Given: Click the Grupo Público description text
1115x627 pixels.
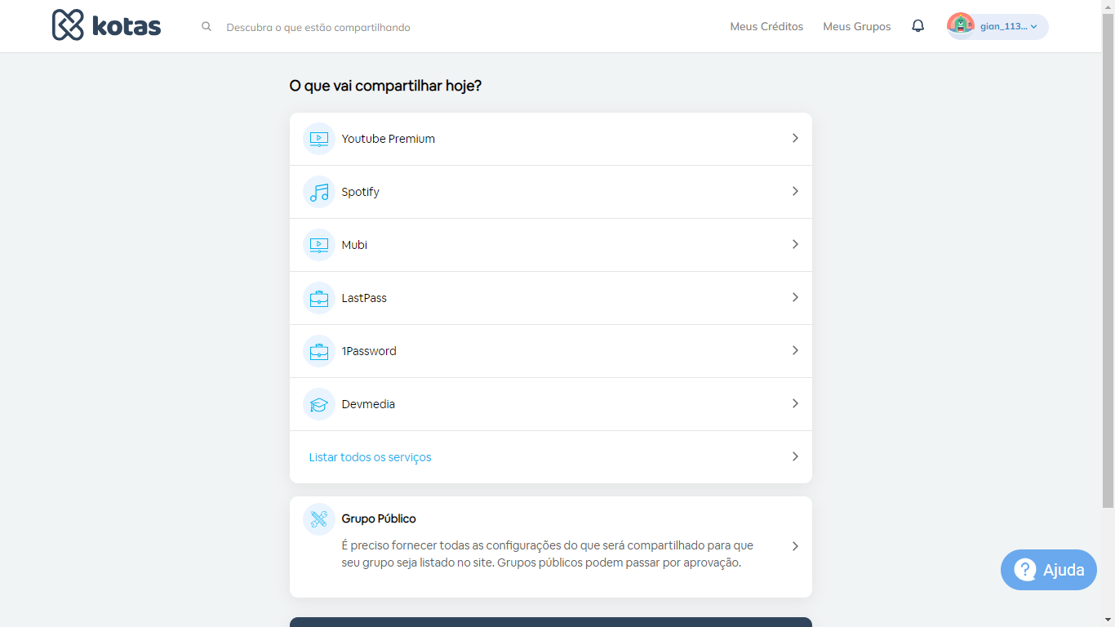Looking at the screenshot, I should pyautogui.click(x=547, y=554).
